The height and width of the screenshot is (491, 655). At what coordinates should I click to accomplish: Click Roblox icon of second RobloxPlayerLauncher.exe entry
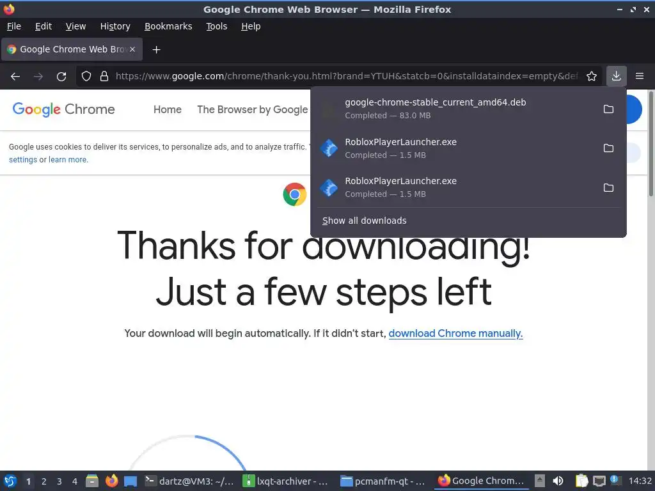(329, 187)
